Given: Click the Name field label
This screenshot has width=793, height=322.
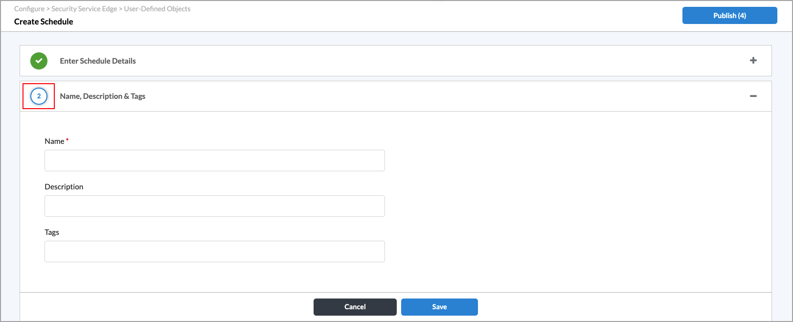Looking at the screenshot, I should [x=54, y=141].
